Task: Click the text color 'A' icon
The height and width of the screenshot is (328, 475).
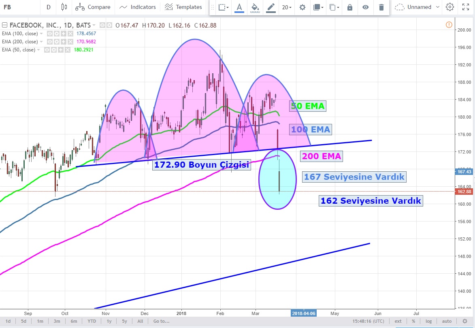Action: click(239, 7)
